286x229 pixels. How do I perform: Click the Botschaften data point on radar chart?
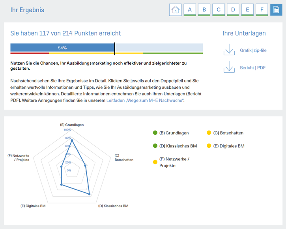pos(85,166)
